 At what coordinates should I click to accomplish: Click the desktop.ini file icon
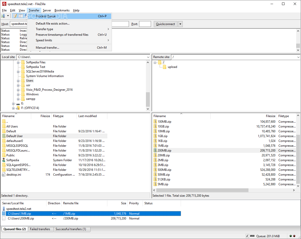4,175
